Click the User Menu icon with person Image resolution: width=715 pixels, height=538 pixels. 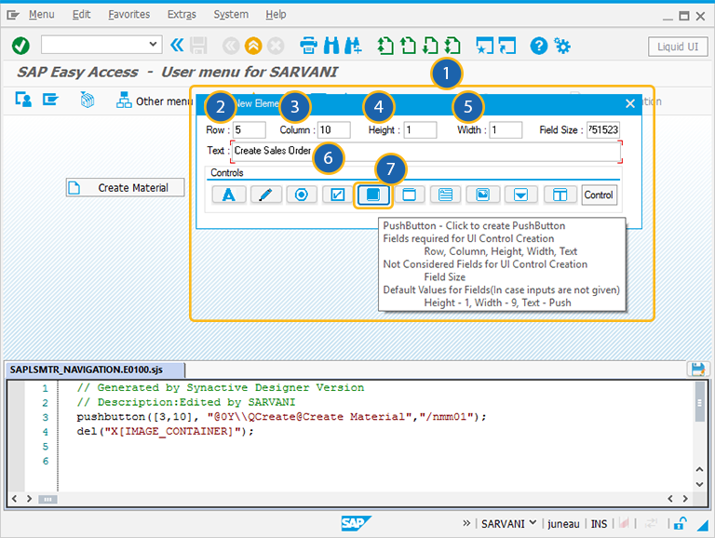tap(23, 100)
